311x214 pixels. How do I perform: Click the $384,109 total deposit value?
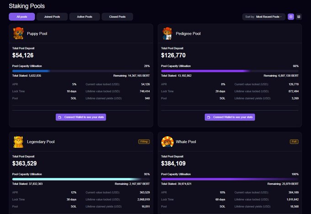tap(173, 163)
